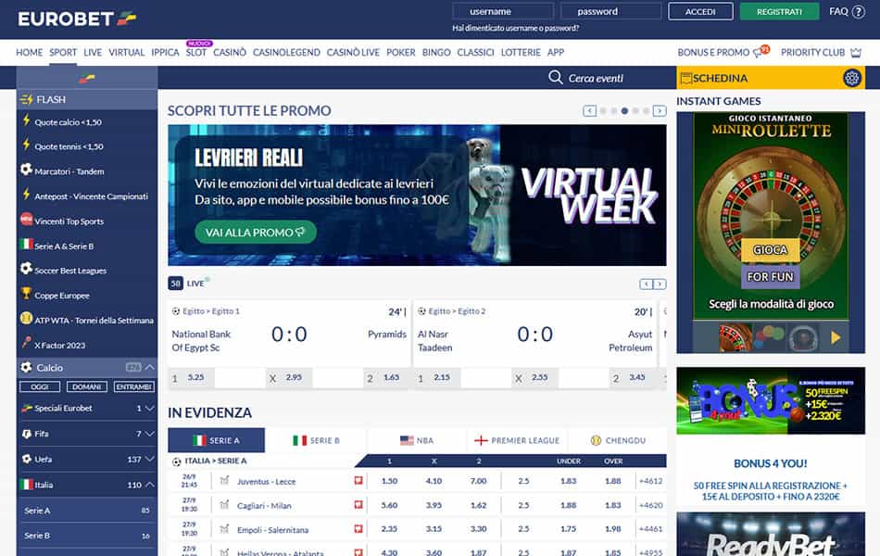This screenshot has width=880, height=556.
Task: Focus the username input field
Action: (503, 11)
